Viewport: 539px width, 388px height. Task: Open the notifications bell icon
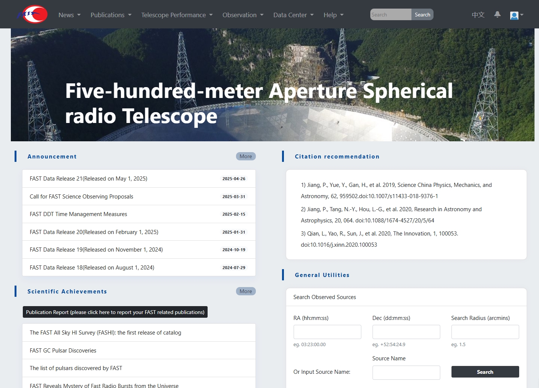point(497,15)
